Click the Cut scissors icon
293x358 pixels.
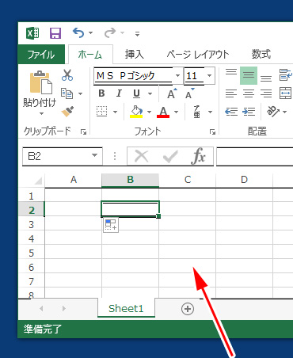click(x=67, y=75)
